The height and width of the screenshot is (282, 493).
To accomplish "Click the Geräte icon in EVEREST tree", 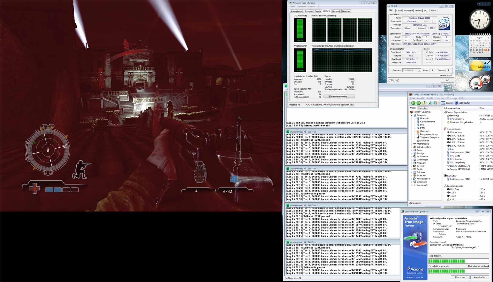I will (415, 169).
